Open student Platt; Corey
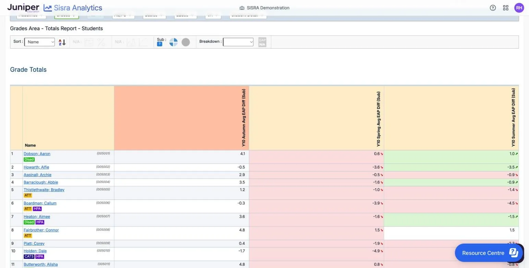Image resolution: width=529 pixels, height=268 pixels. (34, 243)
